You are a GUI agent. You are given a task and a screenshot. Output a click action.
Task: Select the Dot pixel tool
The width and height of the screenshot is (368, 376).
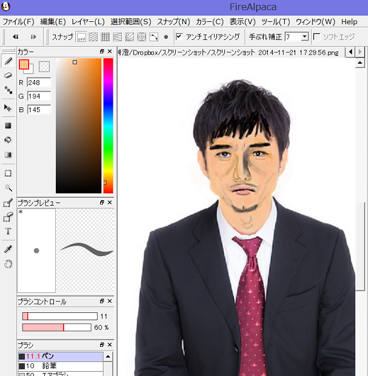tap(8, 90)
